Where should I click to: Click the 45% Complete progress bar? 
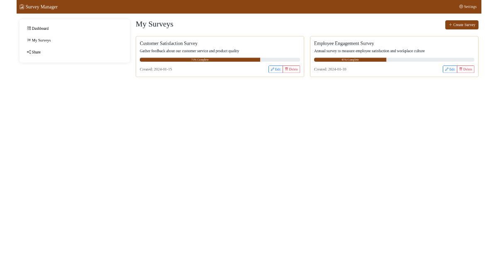click(394, 59)
